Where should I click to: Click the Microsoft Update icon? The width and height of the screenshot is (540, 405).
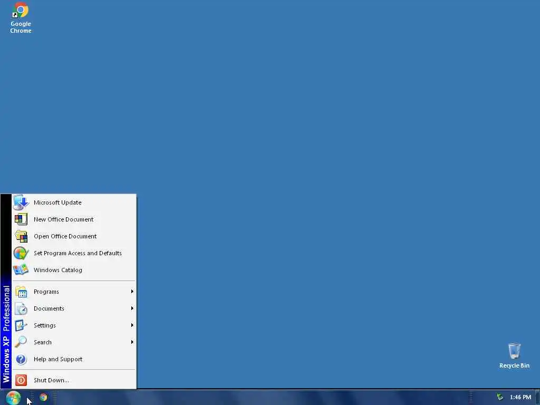click(x=21, y=202)
